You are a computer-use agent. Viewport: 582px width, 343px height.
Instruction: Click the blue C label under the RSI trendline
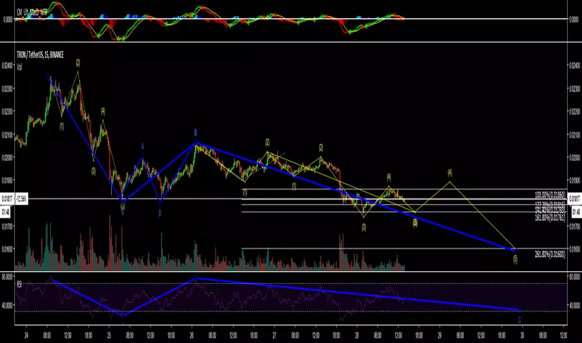tap(520, 320)
